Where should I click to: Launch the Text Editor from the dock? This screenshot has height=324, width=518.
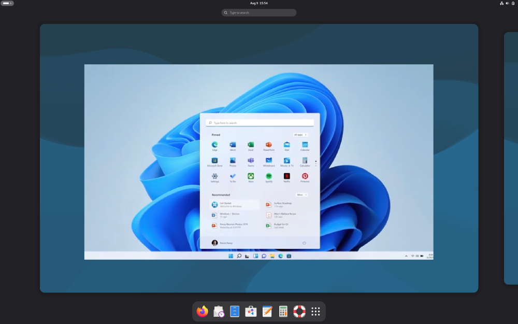[267, 312]
